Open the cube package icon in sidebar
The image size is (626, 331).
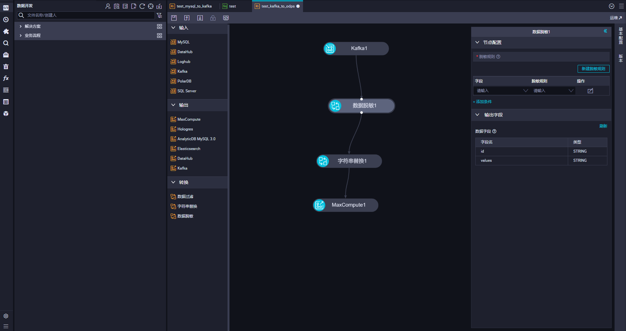(x=6, y=113)
